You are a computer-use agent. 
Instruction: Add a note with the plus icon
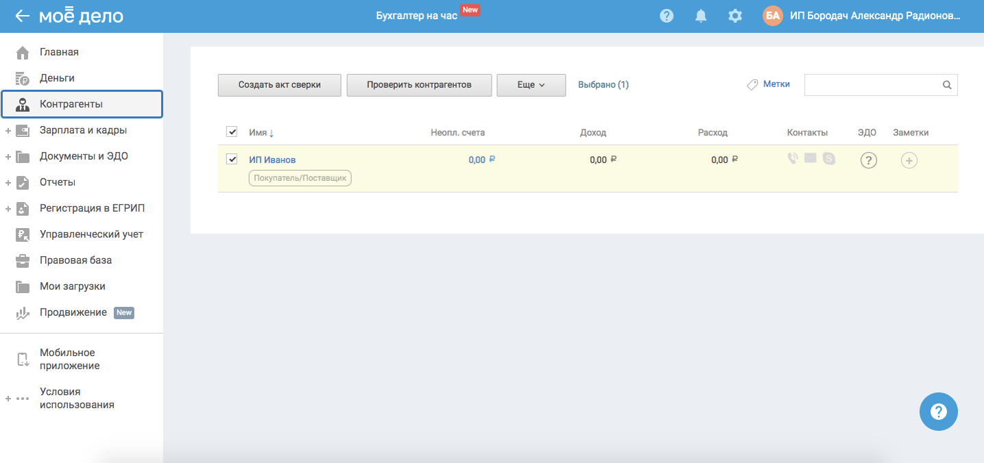tap(909, 160)
